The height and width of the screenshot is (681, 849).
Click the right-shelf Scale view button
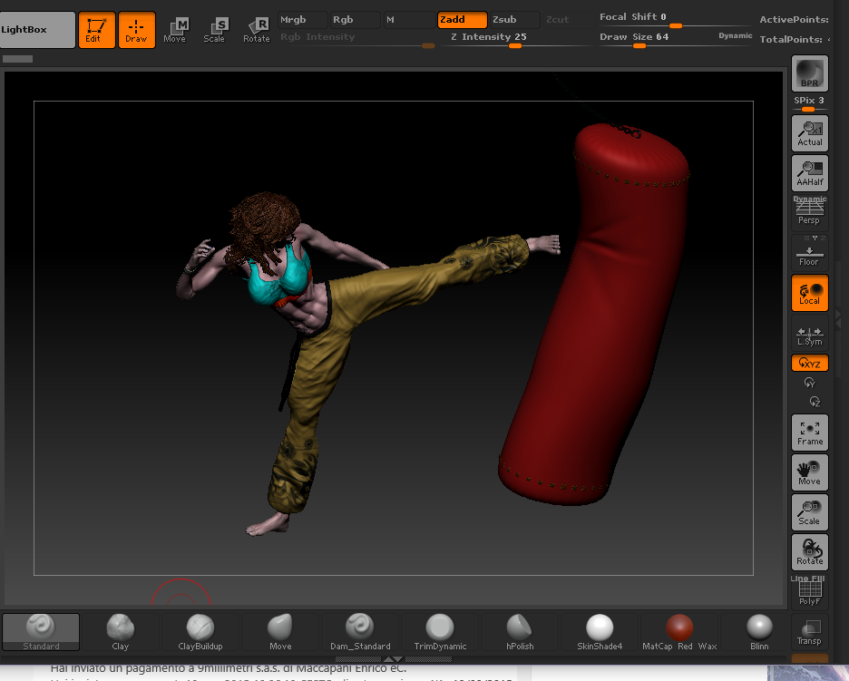809,512
